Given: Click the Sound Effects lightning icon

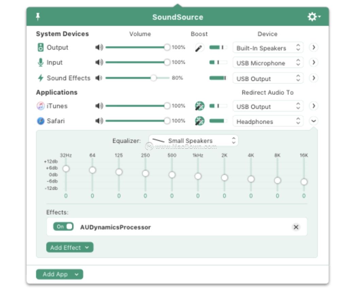Looking at the screenshot, I should pos(40,78).
